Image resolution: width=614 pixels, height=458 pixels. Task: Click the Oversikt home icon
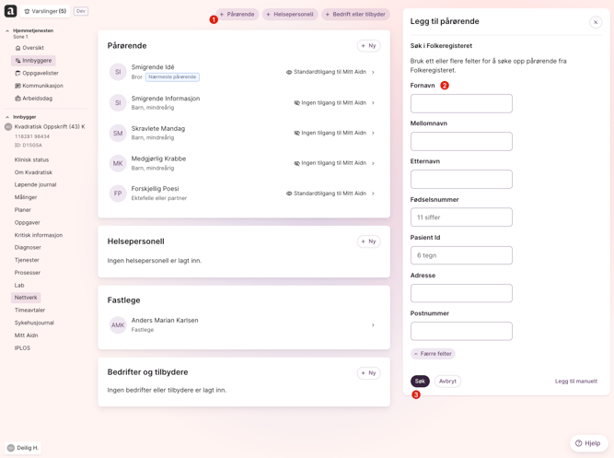(x=17, y=48)
